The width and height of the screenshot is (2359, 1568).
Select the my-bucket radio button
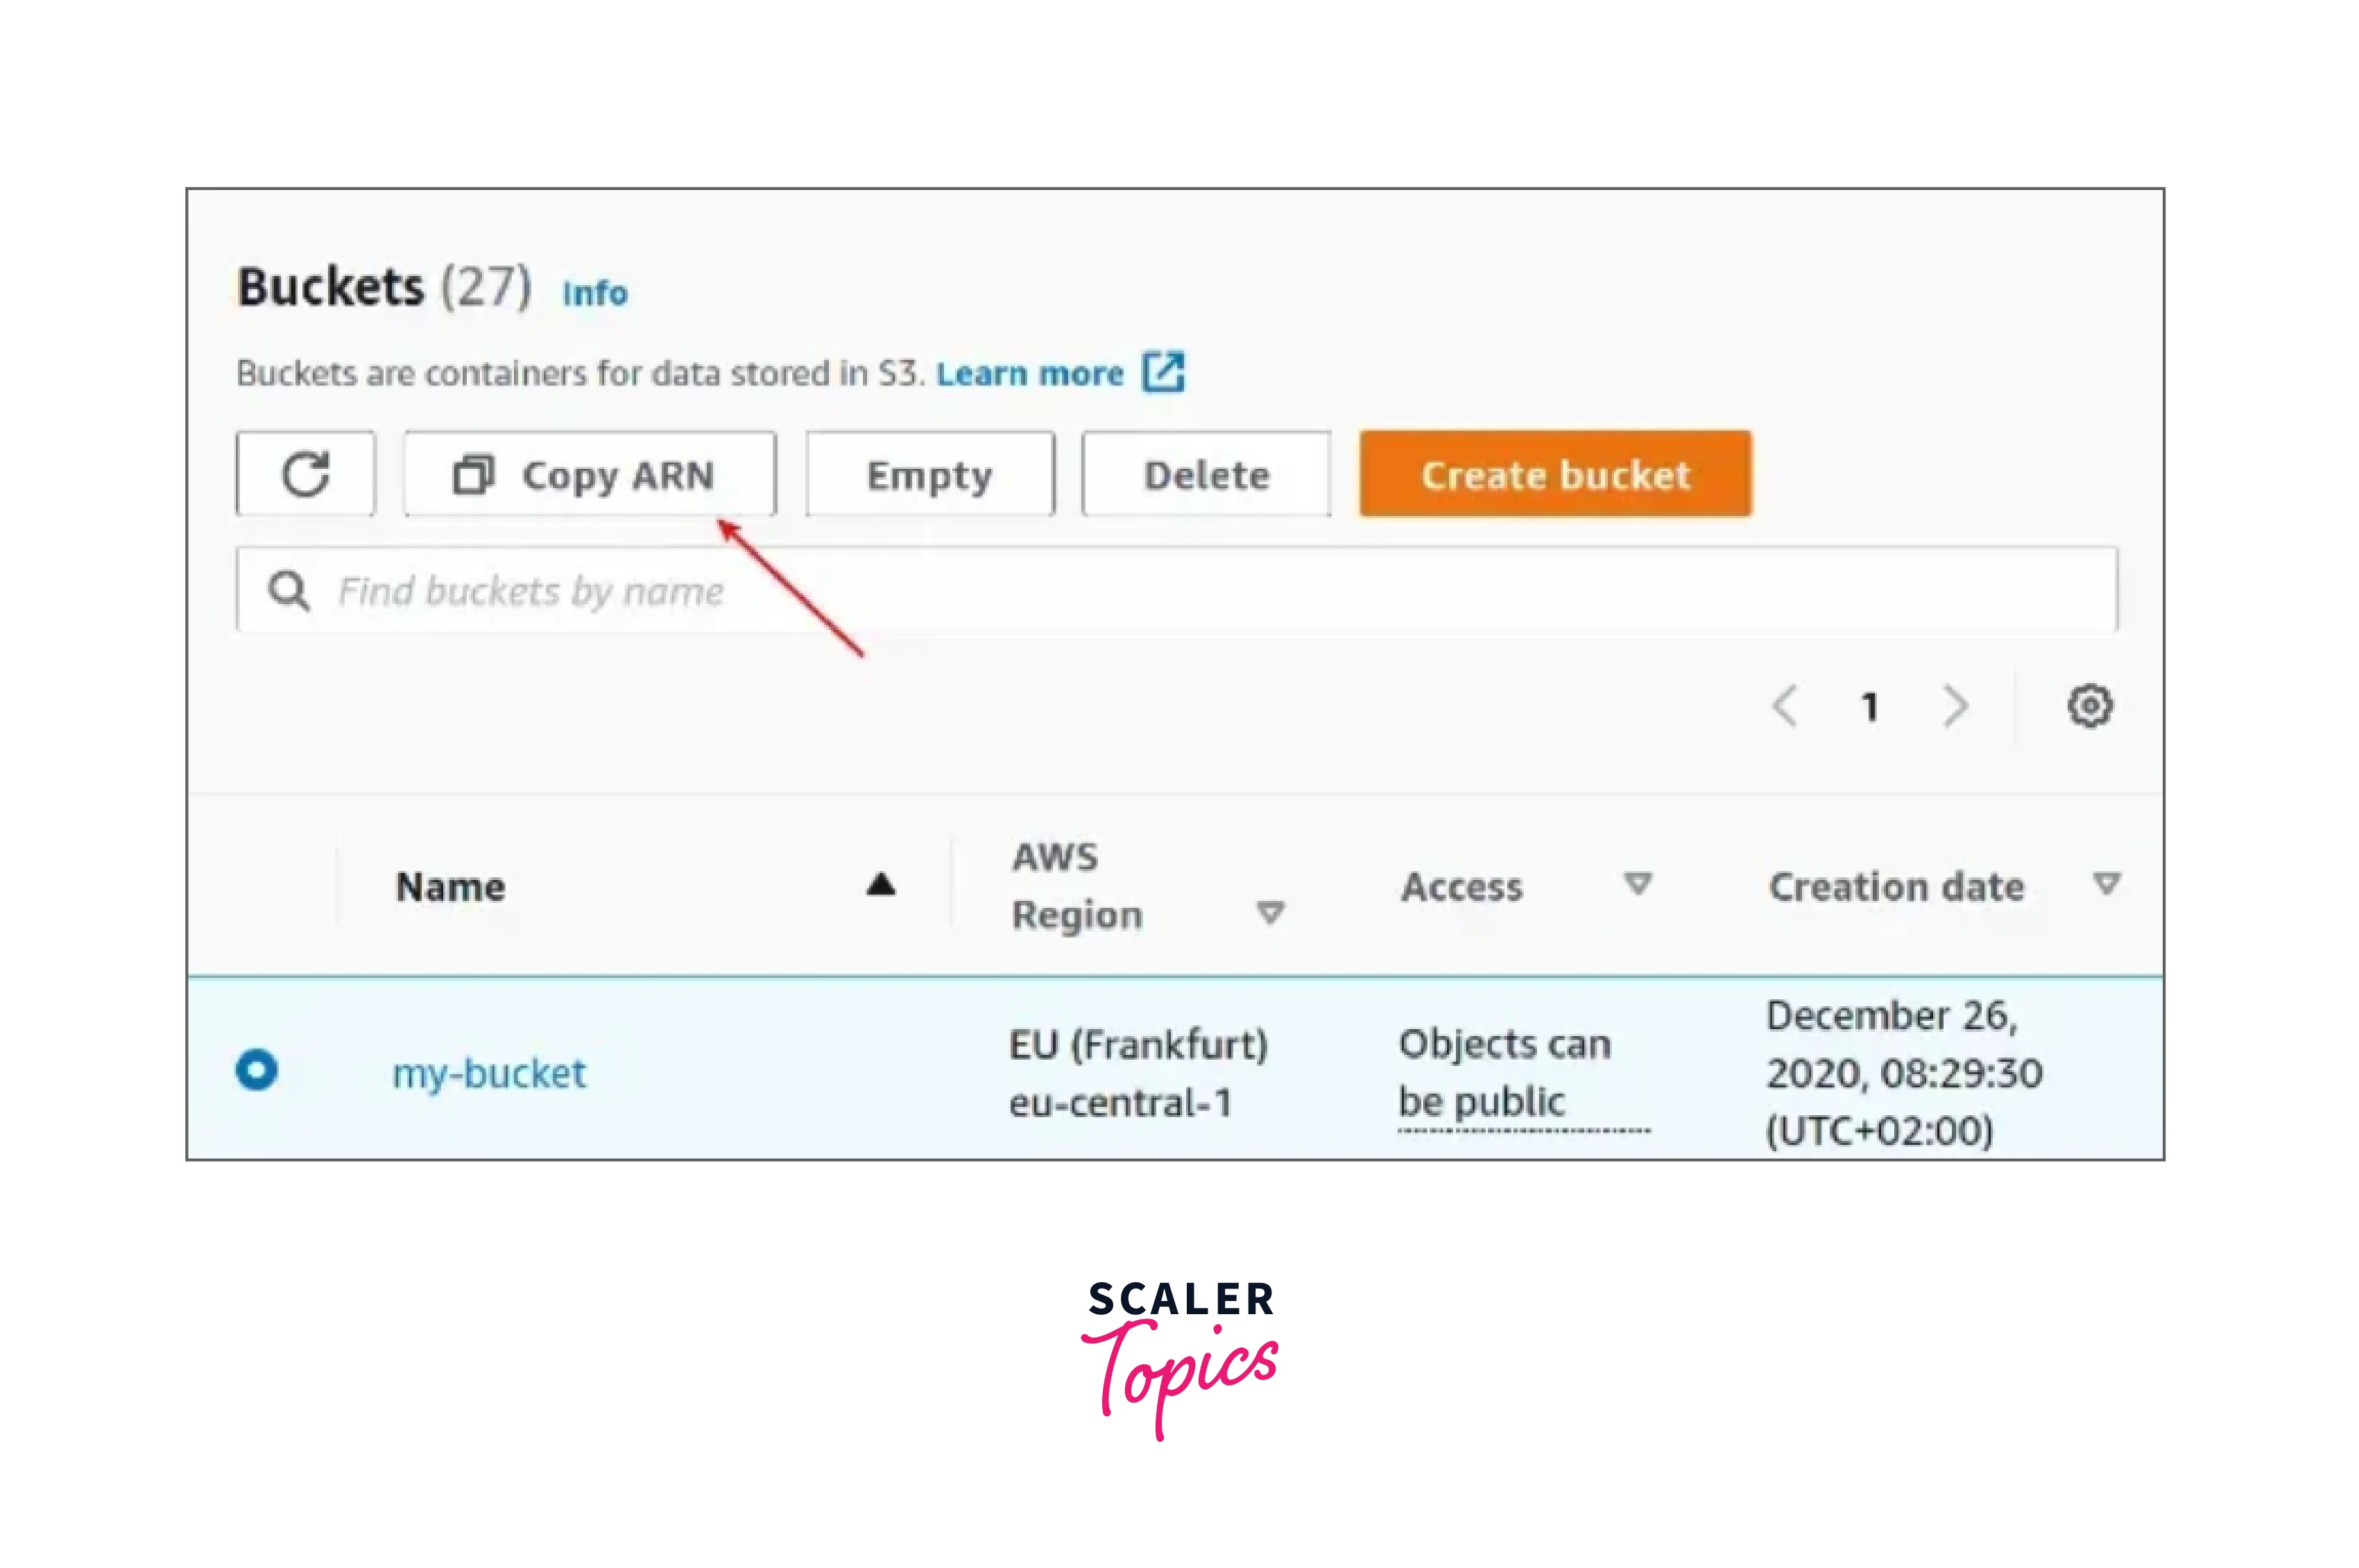[257, 1069]
